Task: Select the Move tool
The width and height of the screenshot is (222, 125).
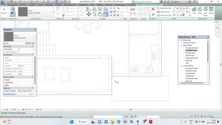Action: pyautogui.click(x=89, y=14)
